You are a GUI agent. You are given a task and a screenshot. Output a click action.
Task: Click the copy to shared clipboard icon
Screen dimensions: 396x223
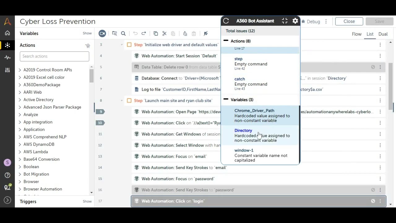[x=185, y=33]
